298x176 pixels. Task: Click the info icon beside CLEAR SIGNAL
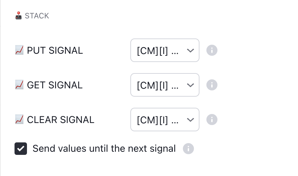212,120
